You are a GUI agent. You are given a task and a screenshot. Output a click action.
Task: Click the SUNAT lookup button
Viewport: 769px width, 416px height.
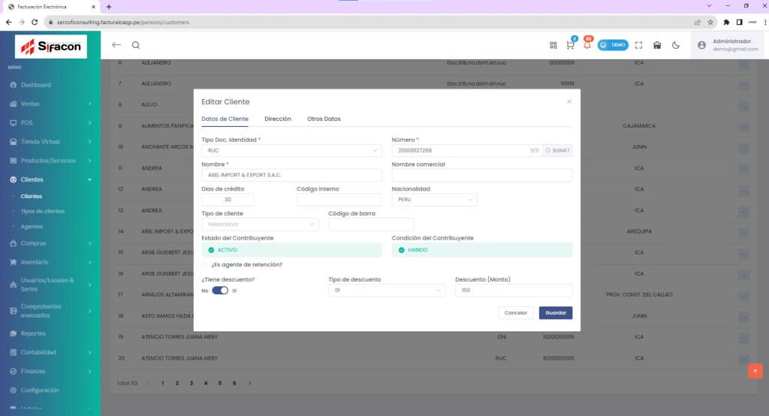pyautogui.click(x=557, y=151)
